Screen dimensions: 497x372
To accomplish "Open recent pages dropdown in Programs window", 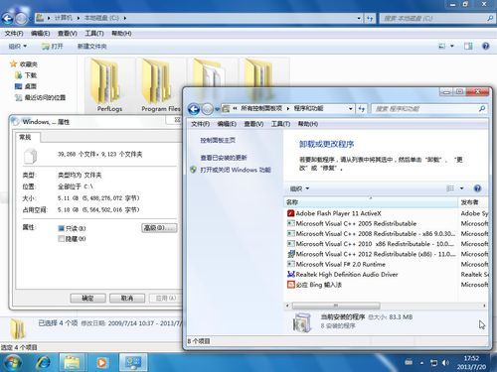I will [217, 109].
